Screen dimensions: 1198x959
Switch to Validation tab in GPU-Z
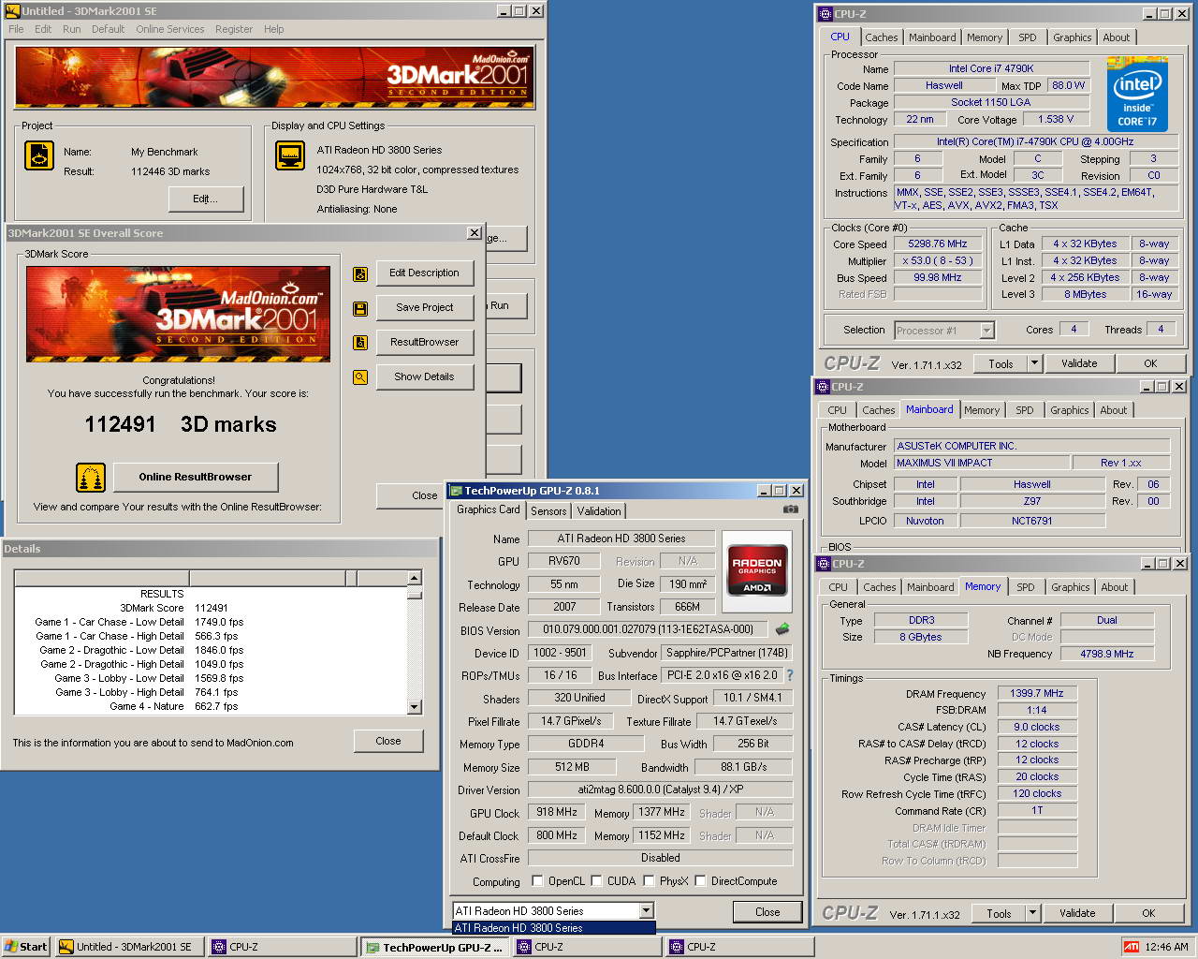coord(598,511)
